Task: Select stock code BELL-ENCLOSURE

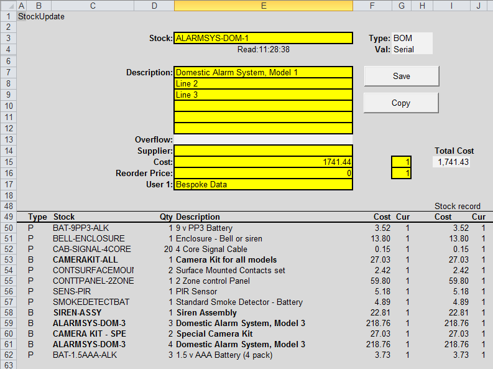Action: [x=89, y=238]
